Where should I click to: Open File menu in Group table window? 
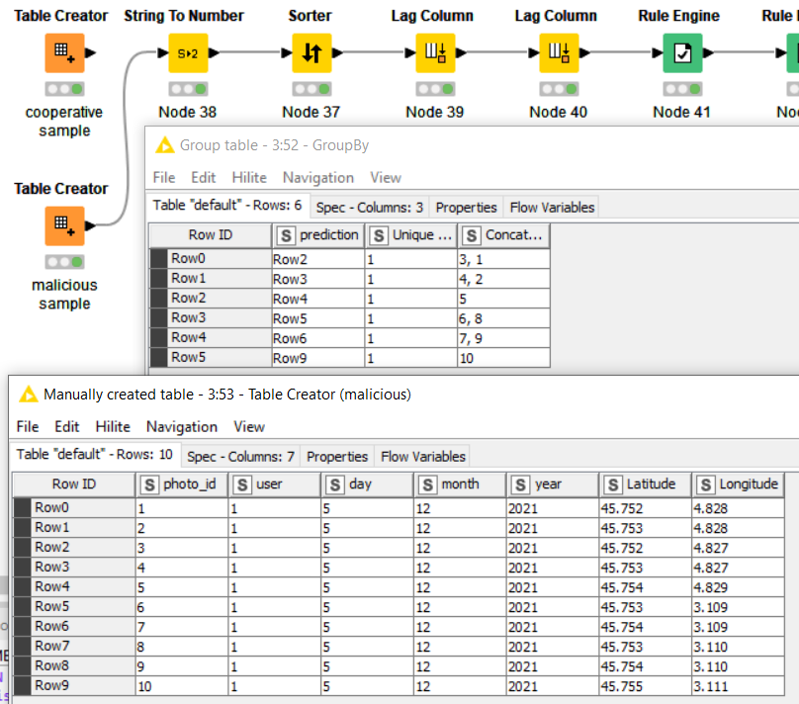coord(164,178)
